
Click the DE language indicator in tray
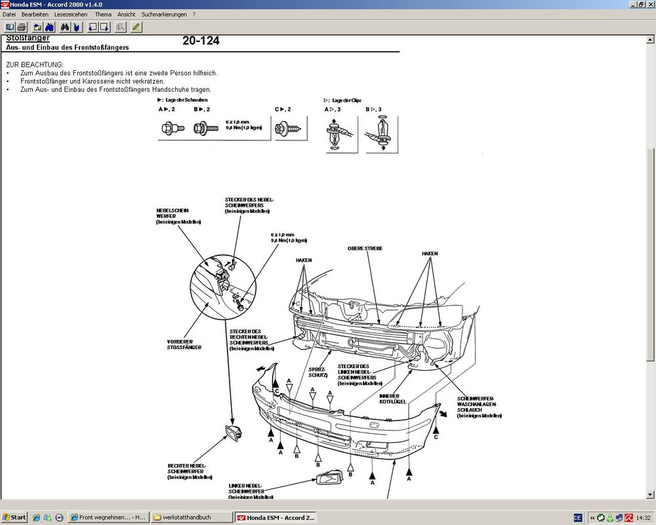pos(577,517)
